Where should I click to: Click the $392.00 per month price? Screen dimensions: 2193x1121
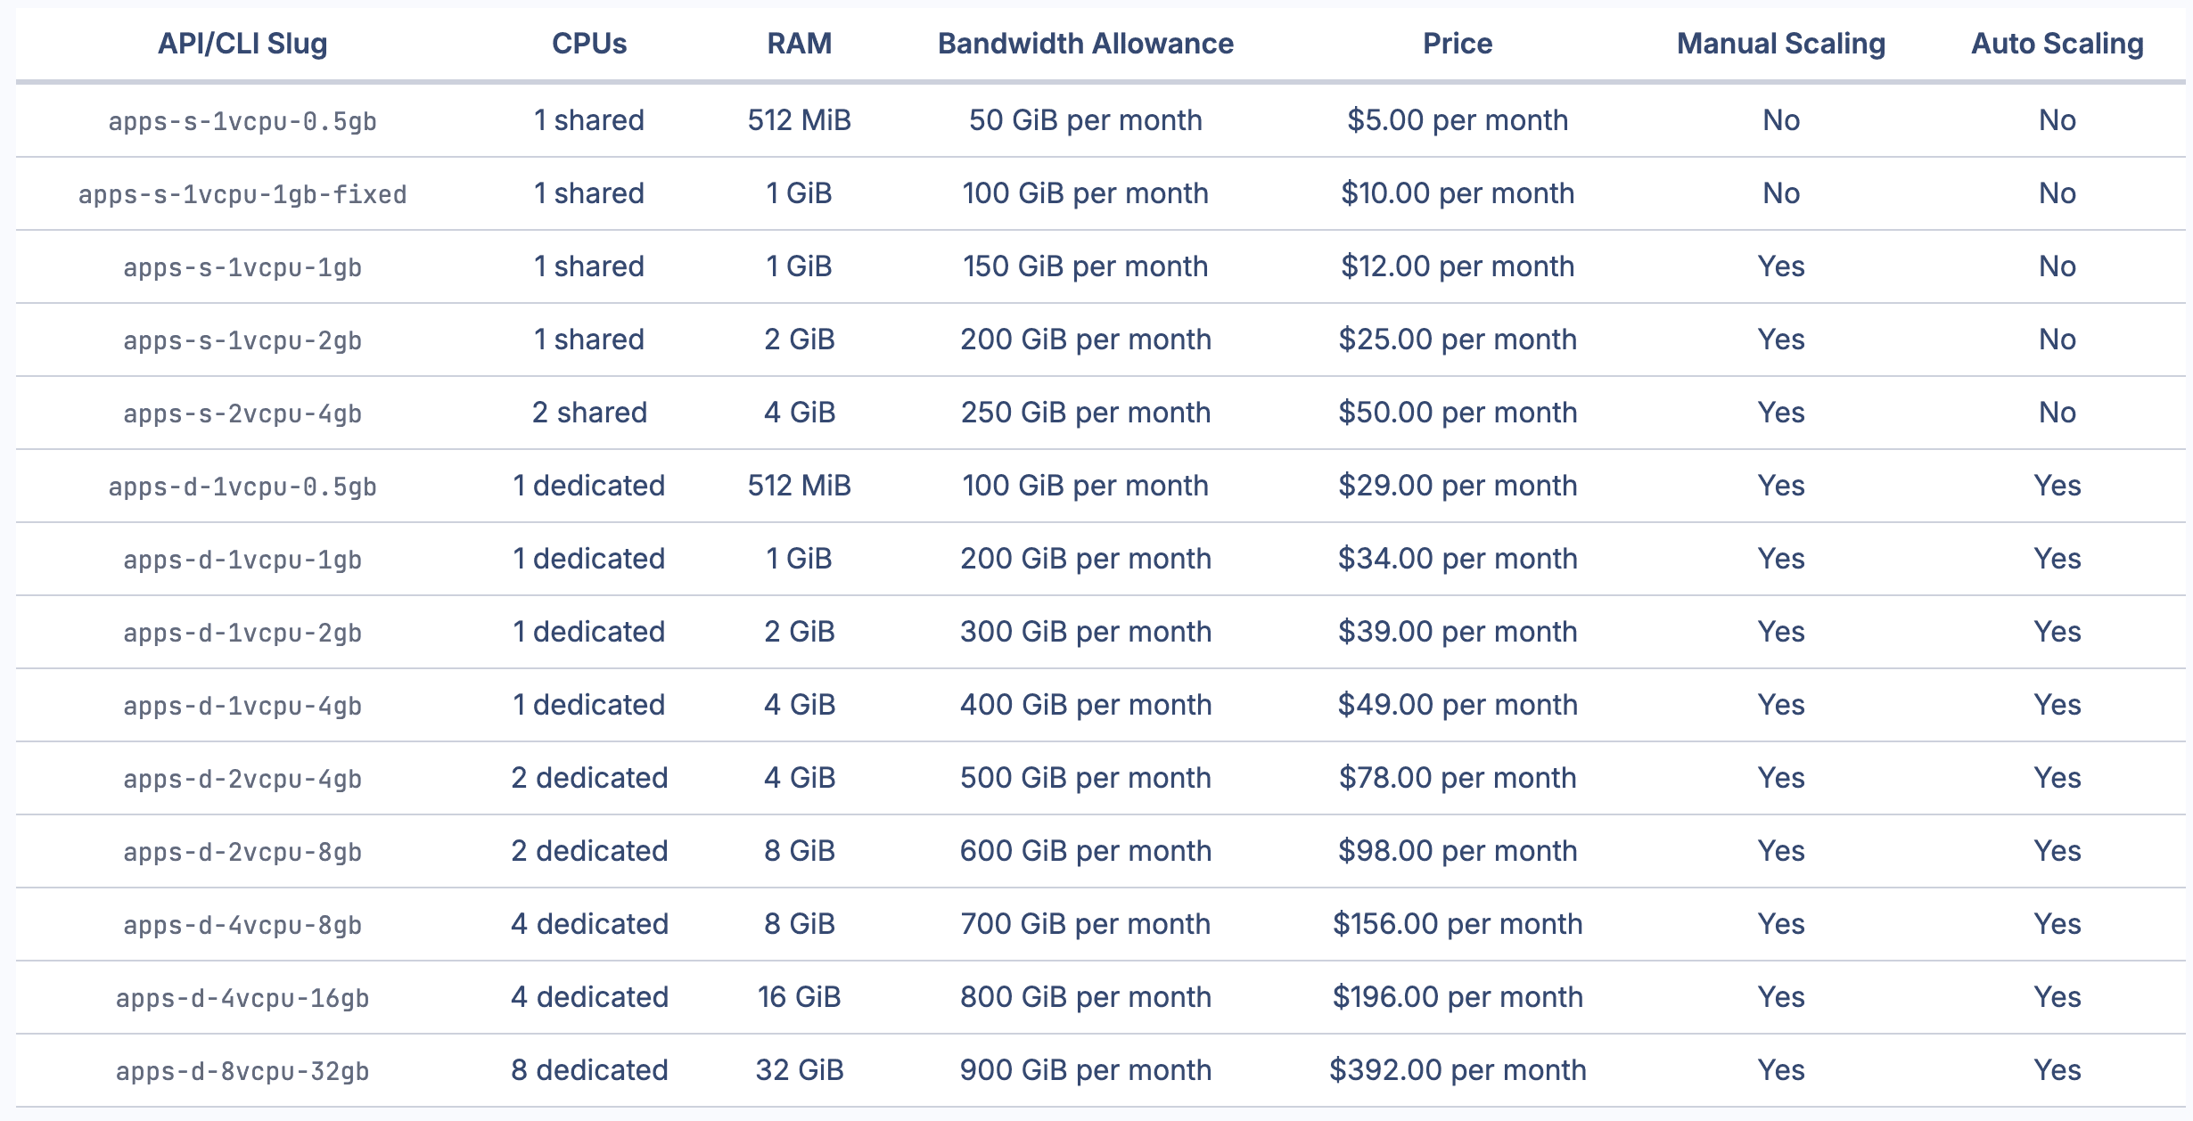(x=1457, y=1070)
